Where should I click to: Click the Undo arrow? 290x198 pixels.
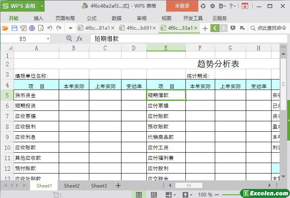[50, 28]
